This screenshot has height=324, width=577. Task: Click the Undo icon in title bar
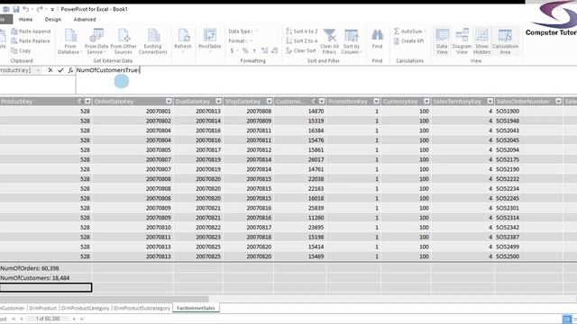pos(26,9)
